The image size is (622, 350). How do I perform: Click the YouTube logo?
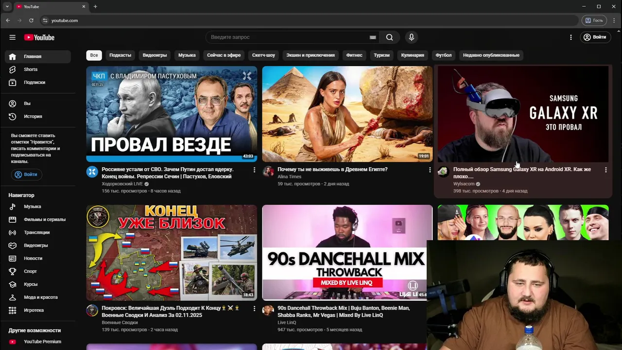[39, 37]
